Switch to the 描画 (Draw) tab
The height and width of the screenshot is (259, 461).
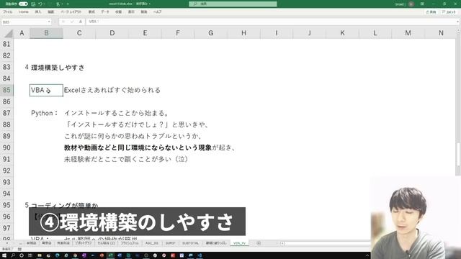point(51,12)
